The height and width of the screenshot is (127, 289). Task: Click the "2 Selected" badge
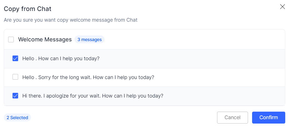pos(17,118)
